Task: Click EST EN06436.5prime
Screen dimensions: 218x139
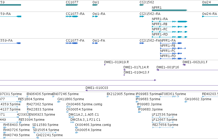Action: click(x=27, y=97)
